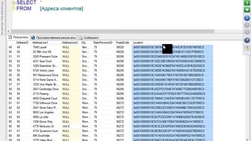Click the SELECT keyword in the query
This screenshot has width=251, height=141.
coord(26,2)
